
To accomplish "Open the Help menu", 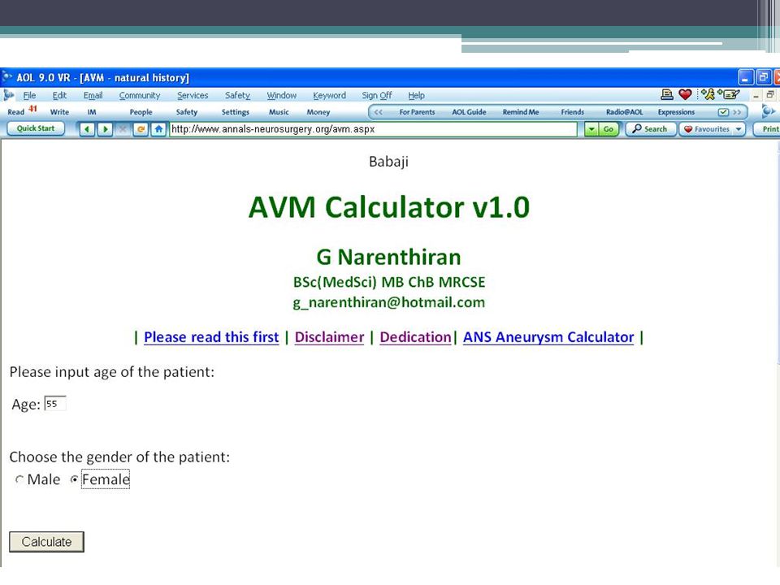I will coord(416,95).
